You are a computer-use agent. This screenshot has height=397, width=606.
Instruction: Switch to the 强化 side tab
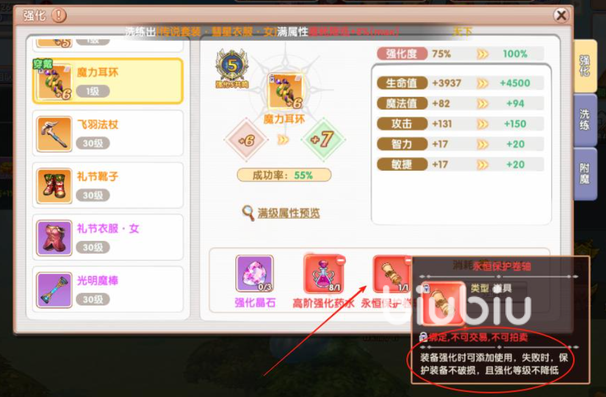(585, 66)
